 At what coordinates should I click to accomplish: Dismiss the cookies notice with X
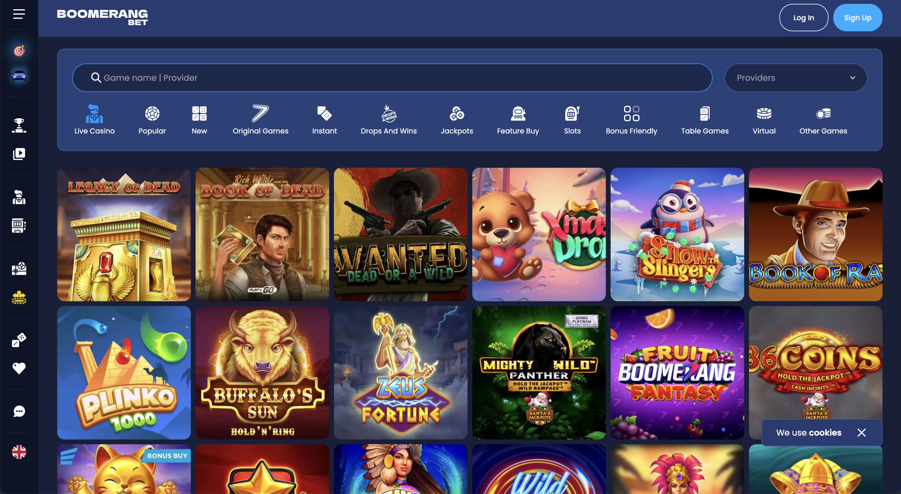click(x=861, y=432)
